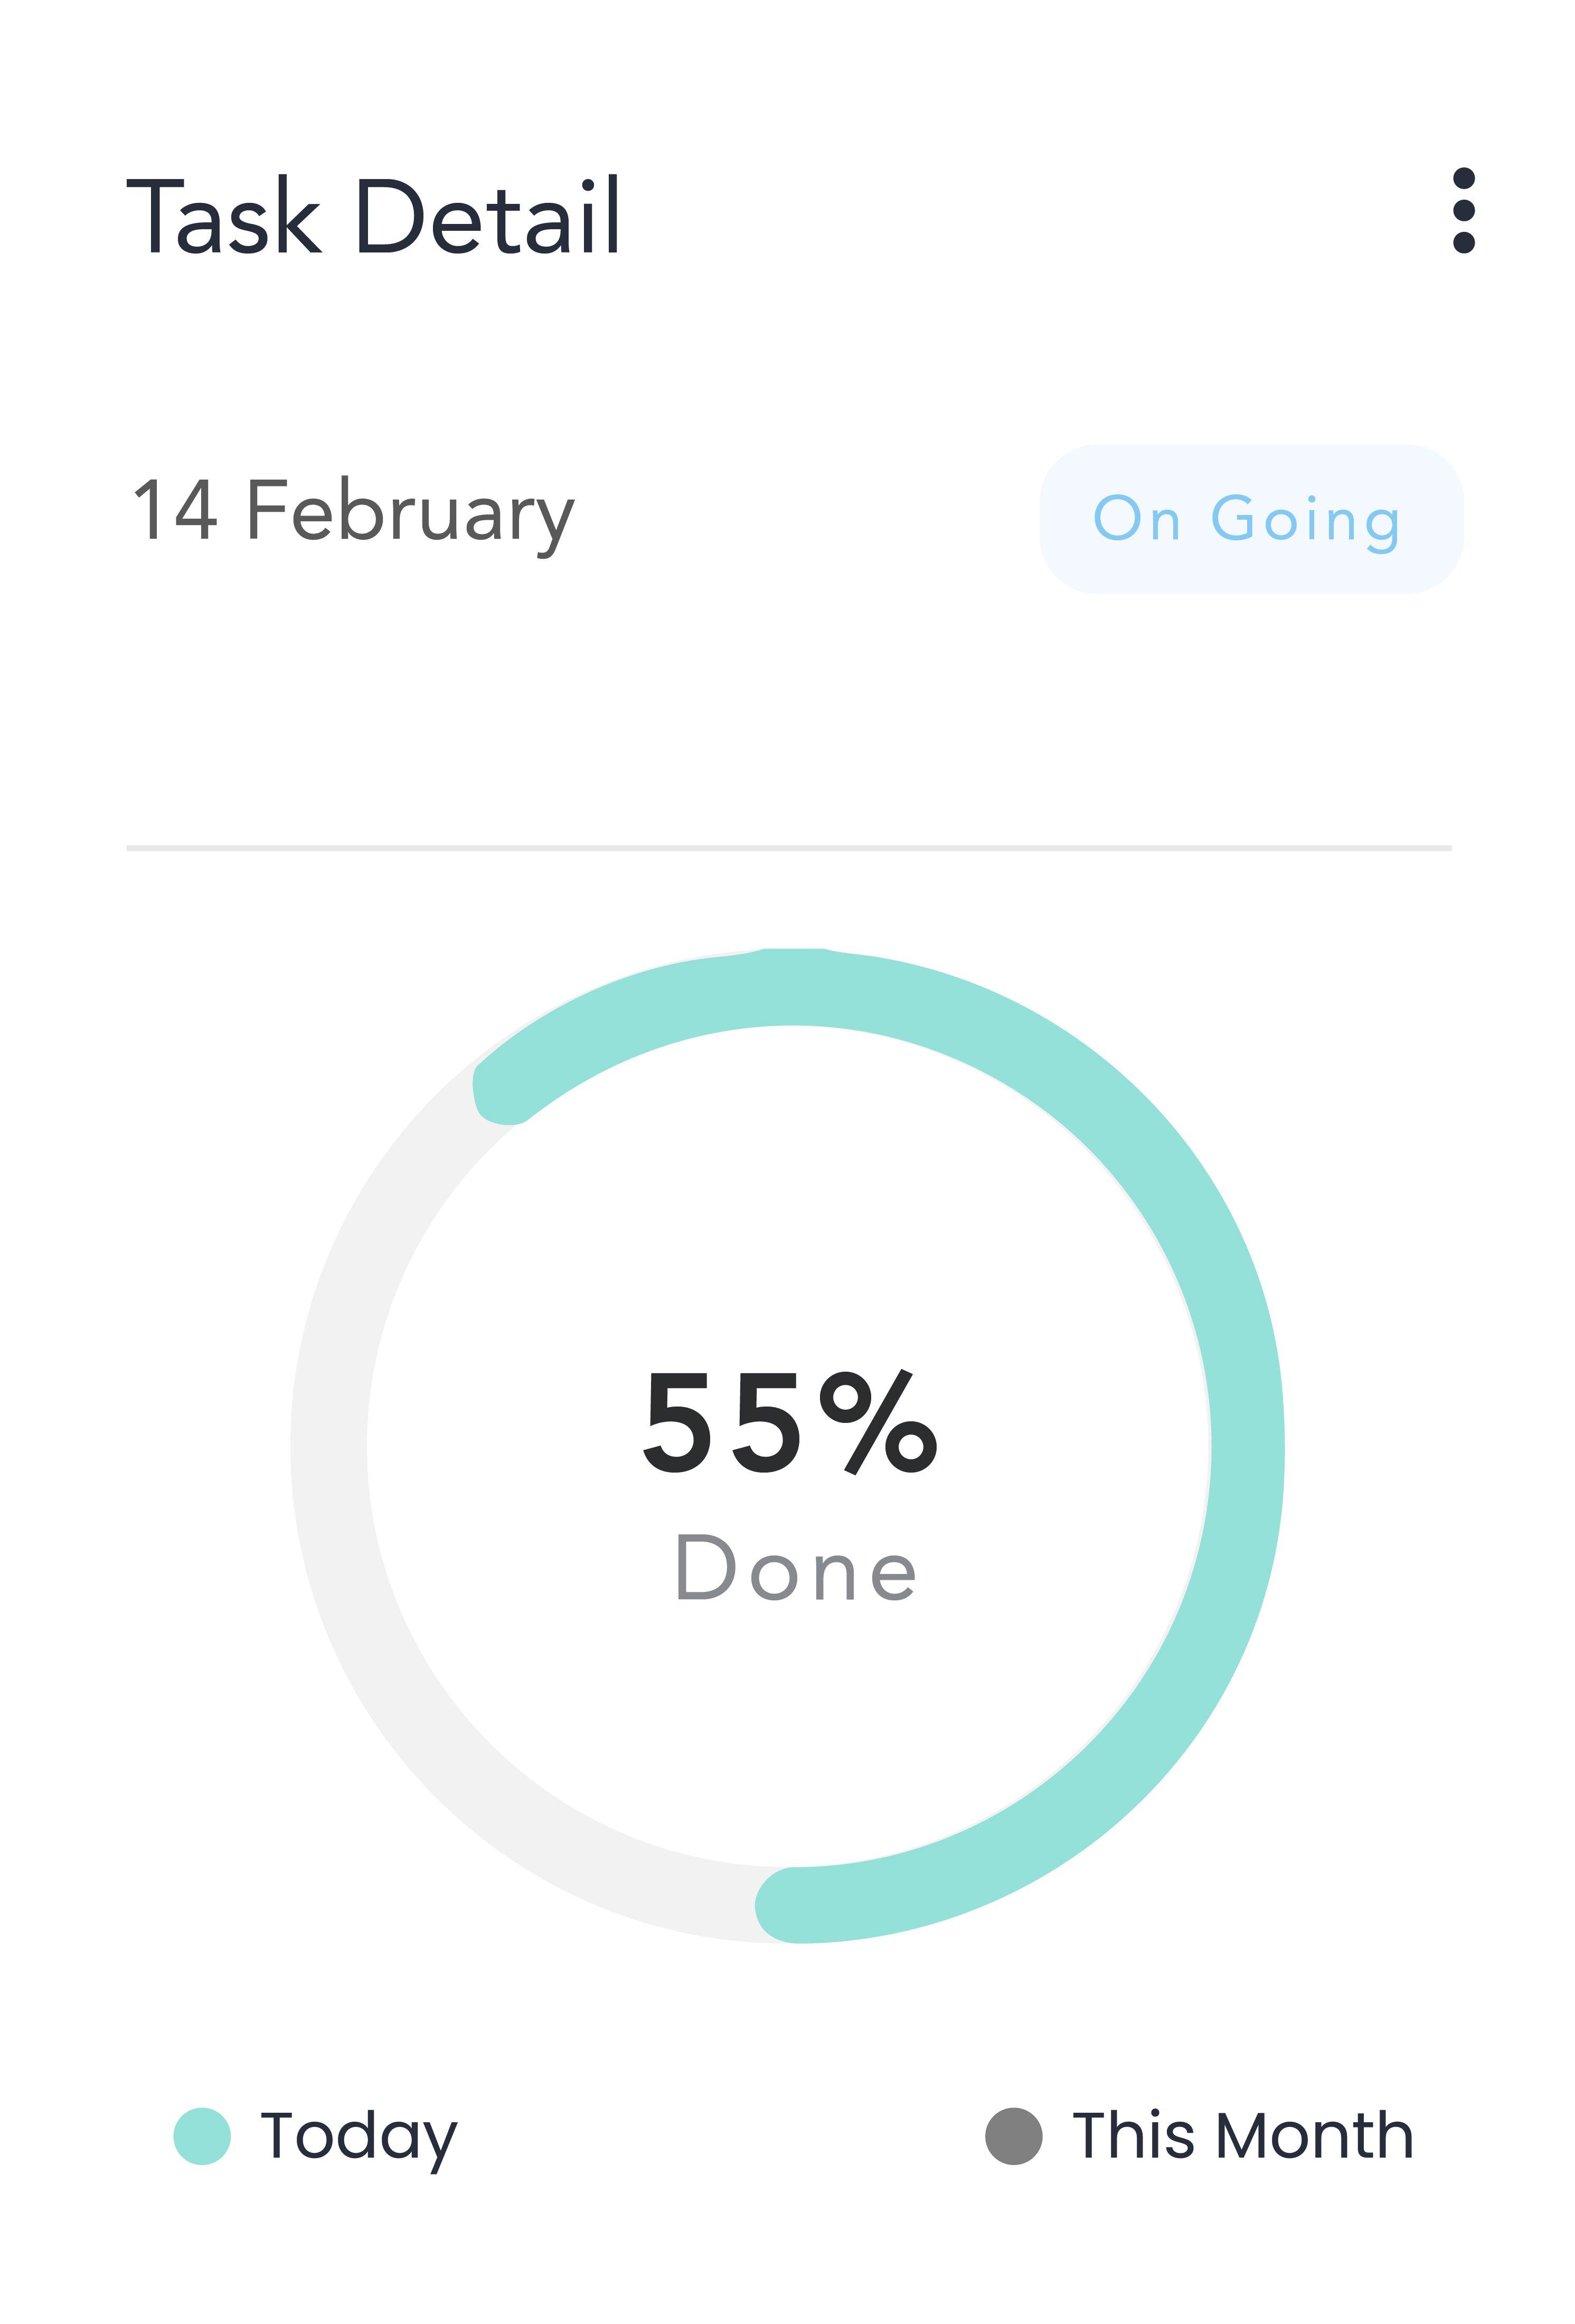Click the Done label below the percentage
The image size is (1575, 2324).
pyautogui.click(x=796, y=1569)
